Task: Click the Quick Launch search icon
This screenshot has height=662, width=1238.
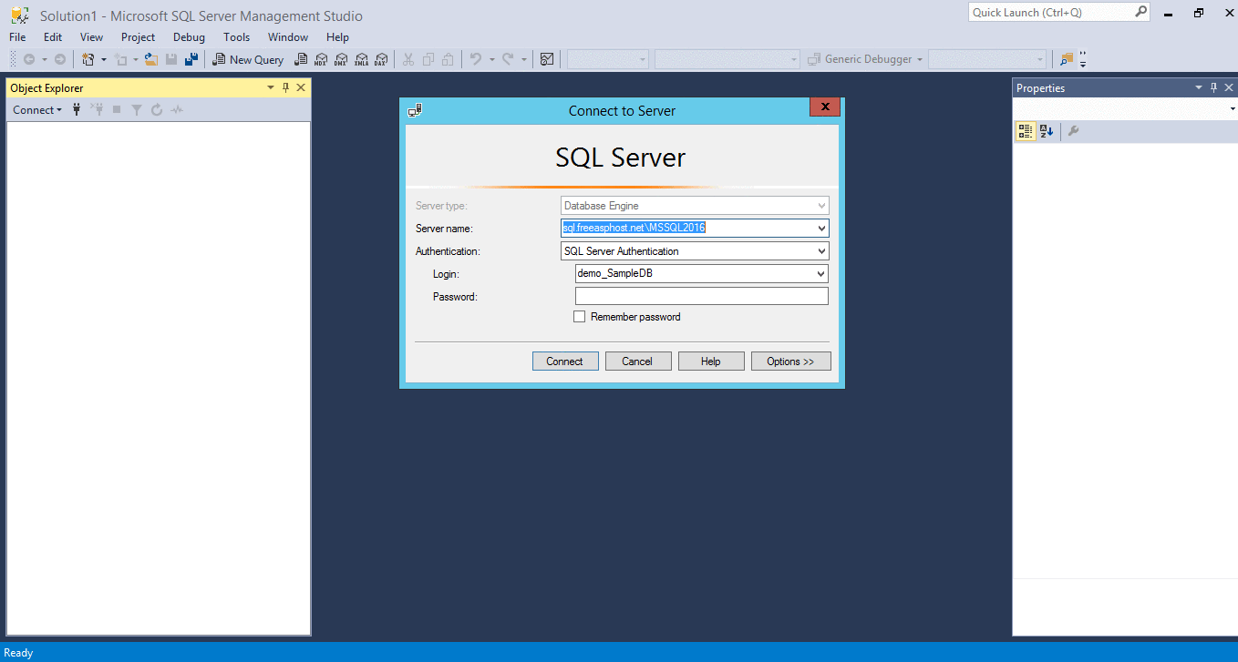Action: 1140,12
